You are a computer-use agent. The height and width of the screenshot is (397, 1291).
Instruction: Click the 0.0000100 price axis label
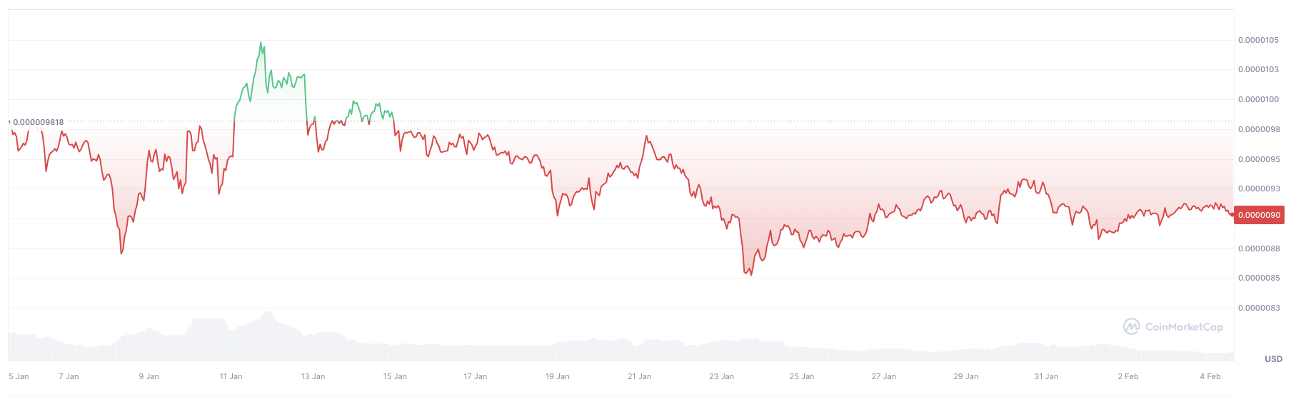1258,100
